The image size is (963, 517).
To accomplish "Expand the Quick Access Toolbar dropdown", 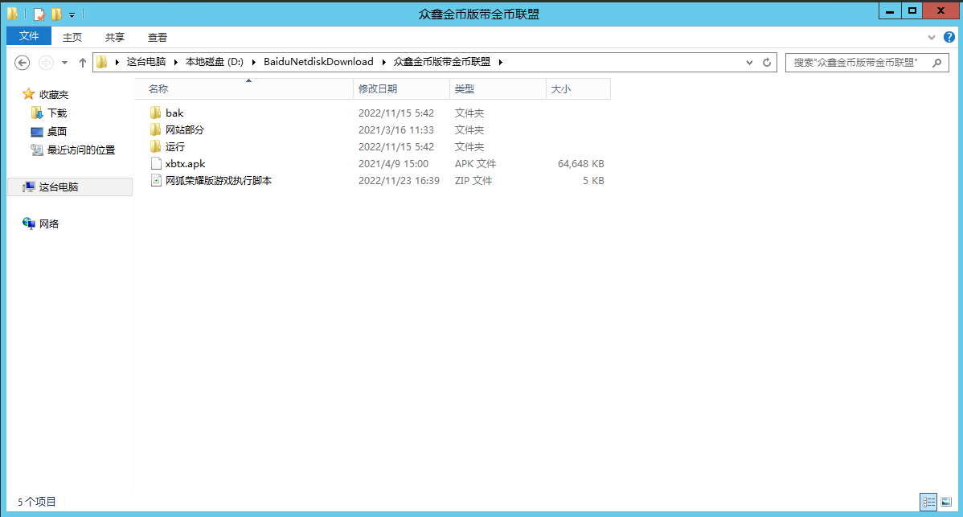I will (71, 12).
